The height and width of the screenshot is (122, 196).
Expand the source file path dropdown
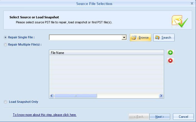pyautogui.click(x=124, y=38)
